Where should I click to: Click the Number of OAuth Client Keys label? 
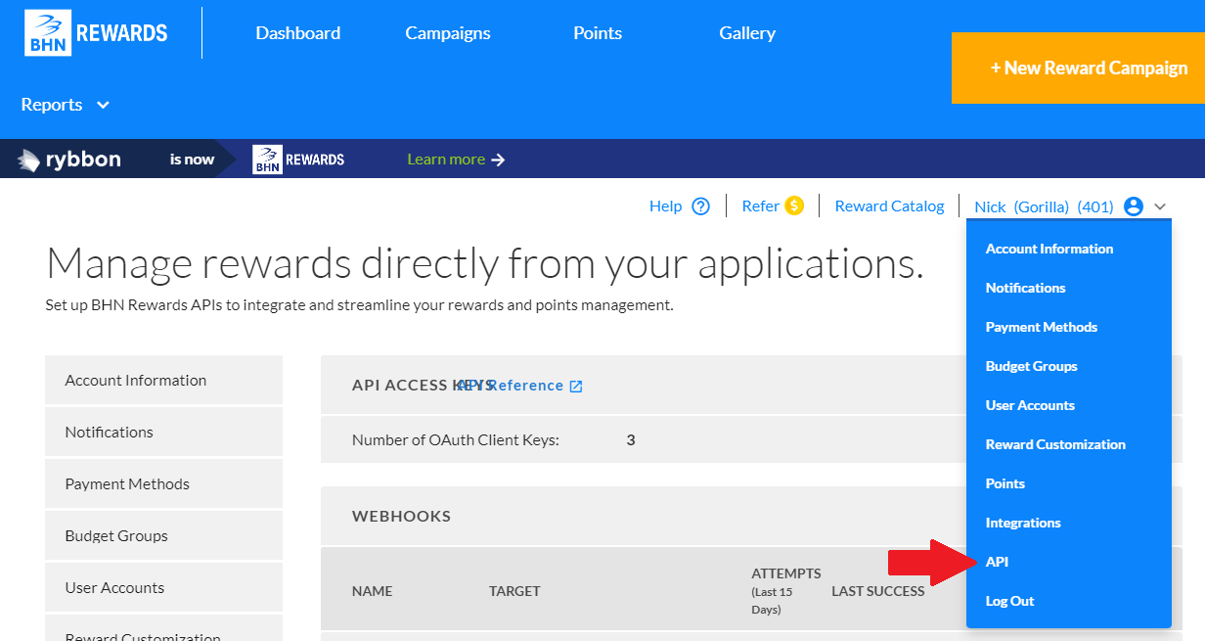(x=455, y=440)
